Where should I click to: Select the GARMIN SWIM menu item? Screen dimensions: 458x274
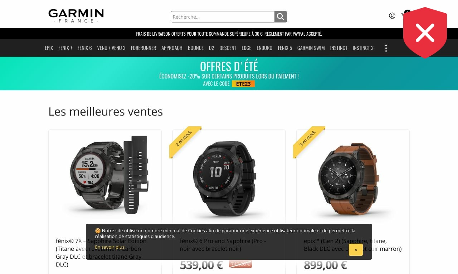point(311,48)
